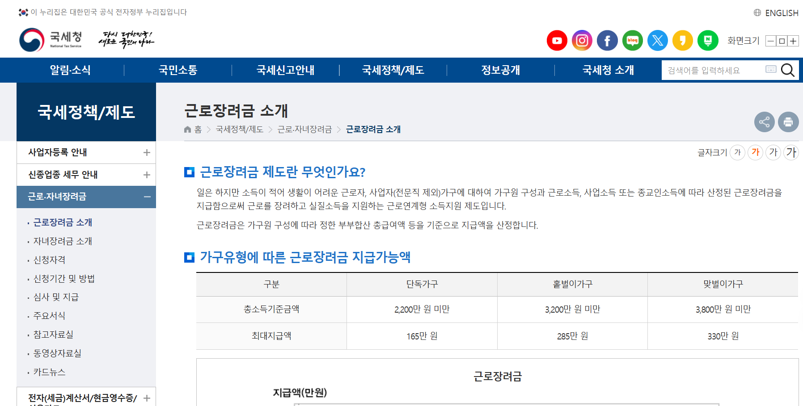Open the X (Twitter) account

[x=657, y=40]
